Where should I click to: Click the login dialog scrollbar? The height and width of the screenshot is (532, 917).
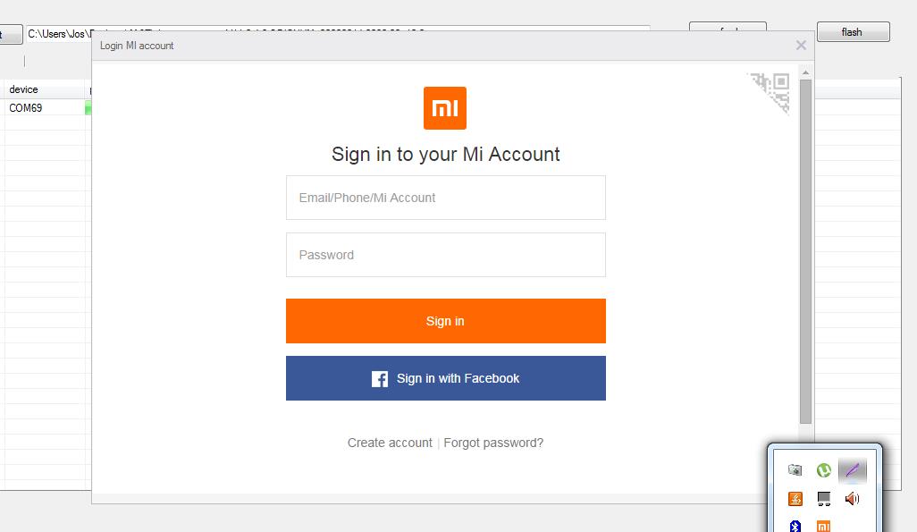coord(805,250)
